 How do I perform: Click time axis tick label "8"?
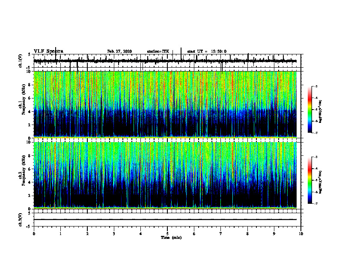[247, 234]
